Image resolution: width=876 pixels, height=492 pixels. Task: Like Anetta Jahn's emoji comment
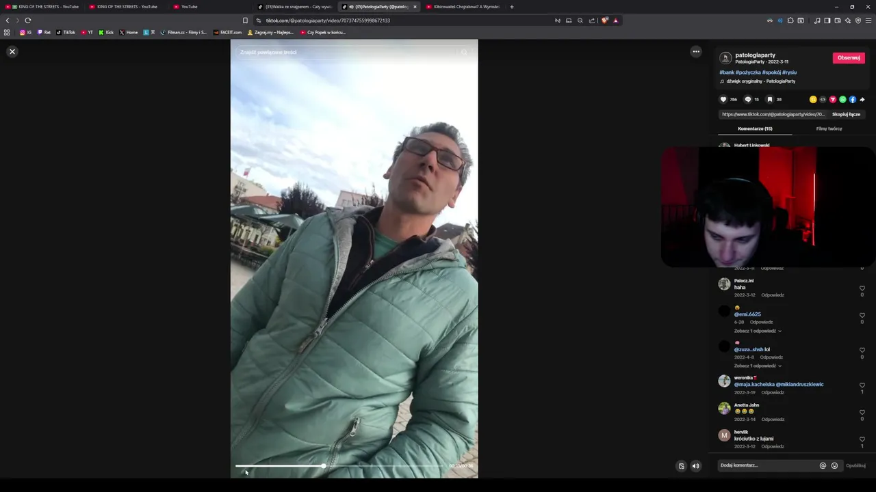(862, 413)
